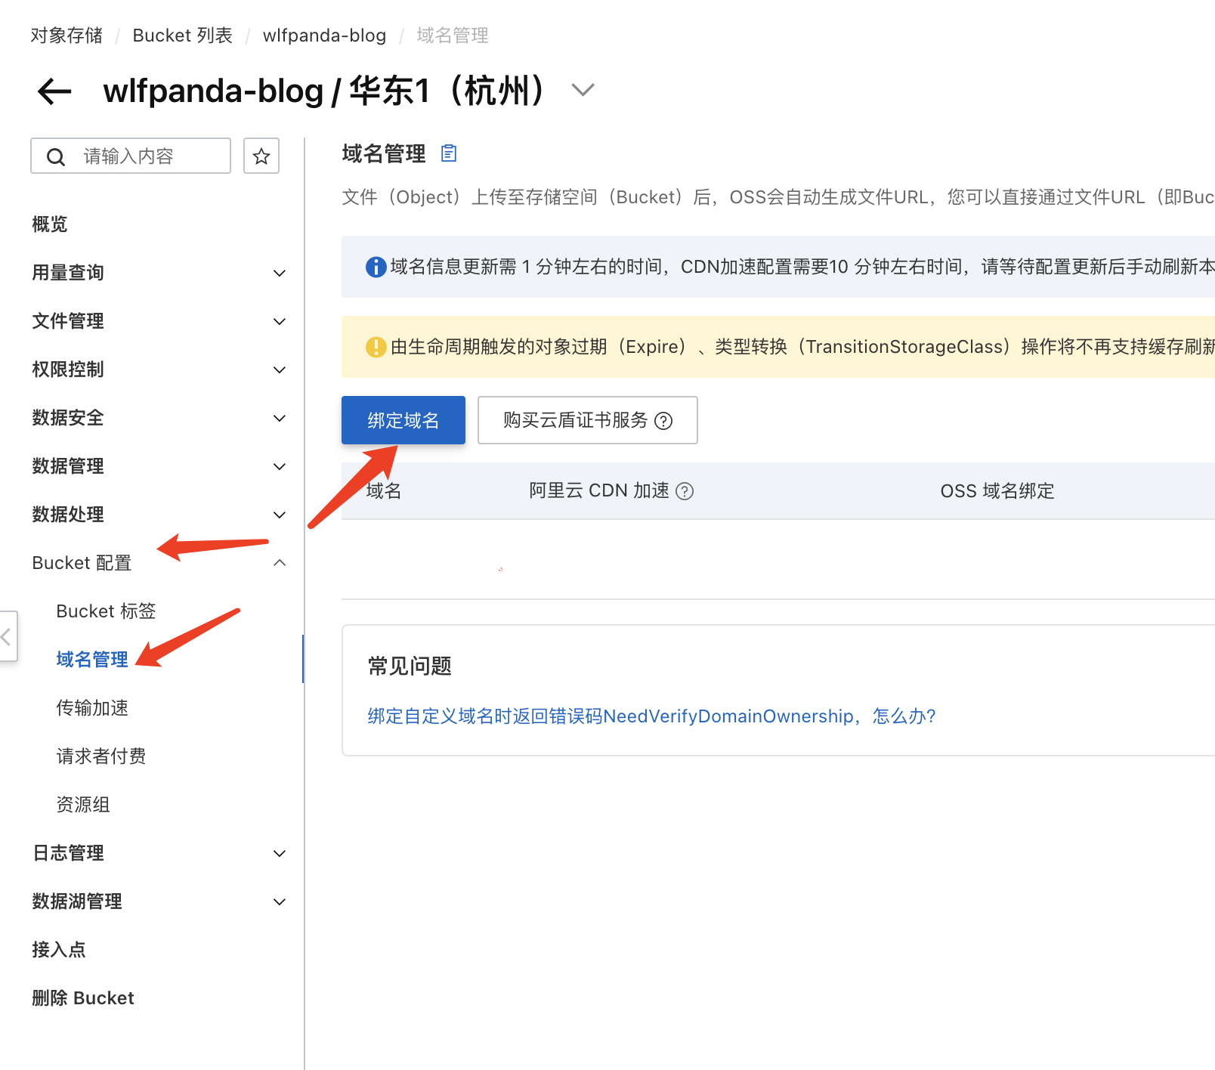Click 用量查询 sidebar label
The image size is (1215, 1070).
tap(68, 273)
